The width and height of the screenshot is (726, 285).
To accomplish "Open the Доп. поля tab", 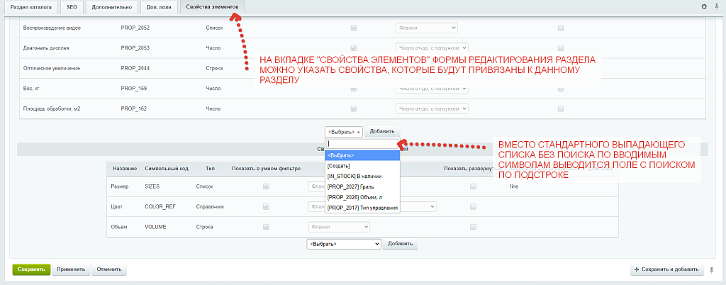I will (157, 6).
